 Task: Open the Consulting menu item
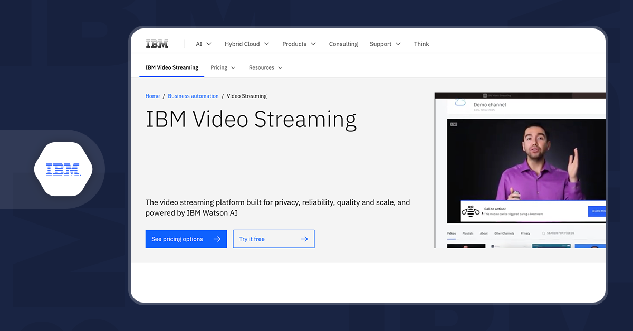(x=343, y=44)
